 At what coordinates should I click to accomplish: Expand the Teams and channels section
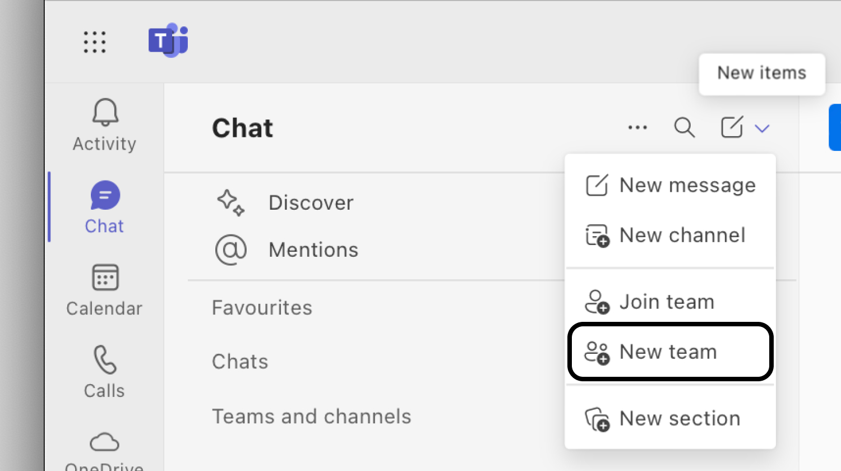311,416
